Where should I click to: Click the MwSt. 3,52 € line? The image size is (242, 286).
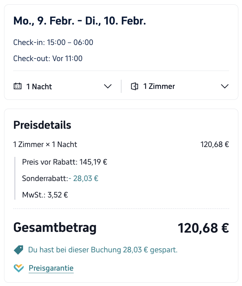pyautogui.click(x=45, y=195)
